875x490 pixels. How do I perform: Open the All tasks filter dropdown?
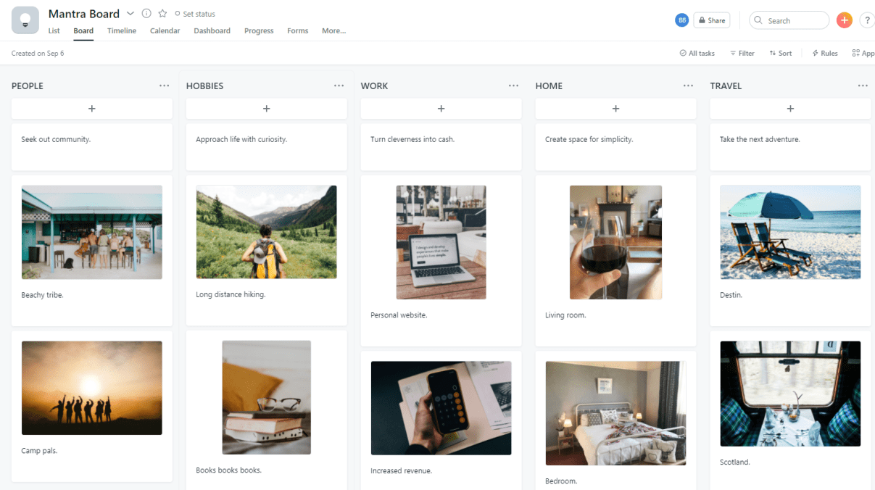[x=697, y=53]
